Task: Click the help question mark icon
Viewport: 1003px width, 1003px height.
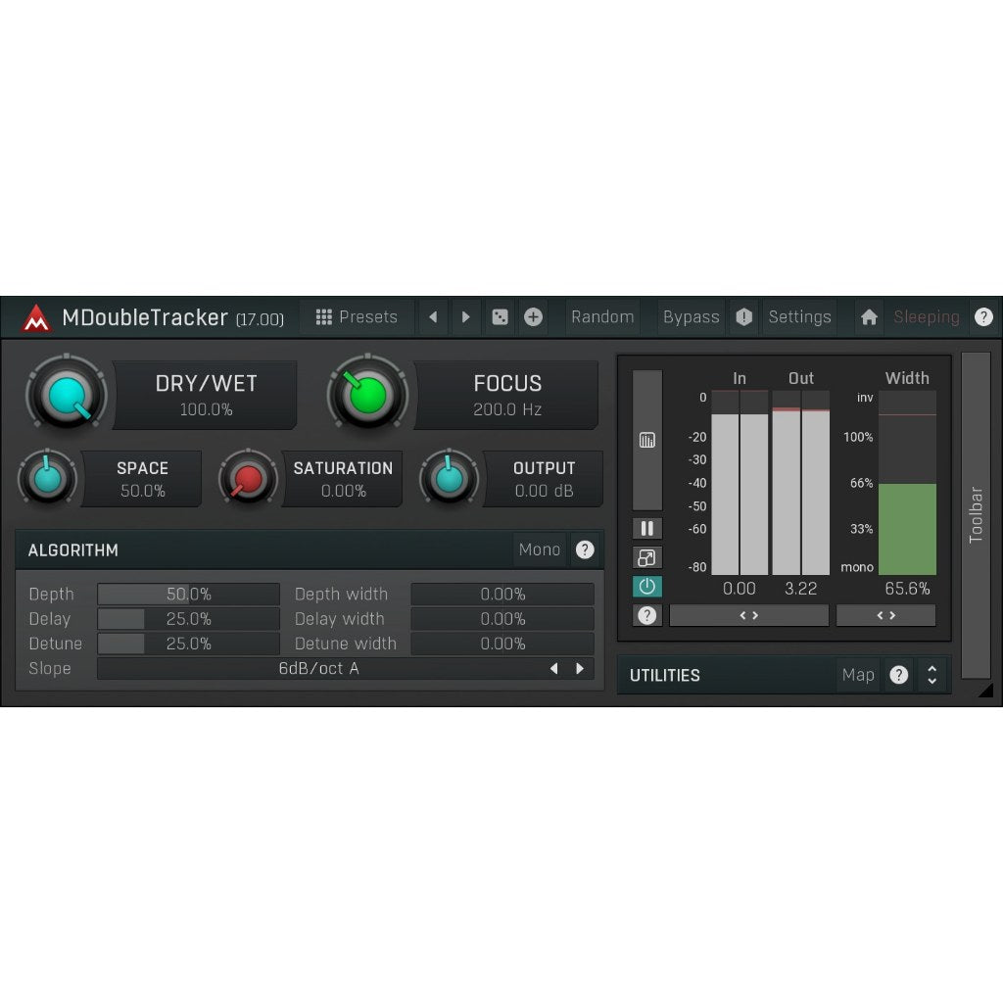Action: click(x=984, y=316)
